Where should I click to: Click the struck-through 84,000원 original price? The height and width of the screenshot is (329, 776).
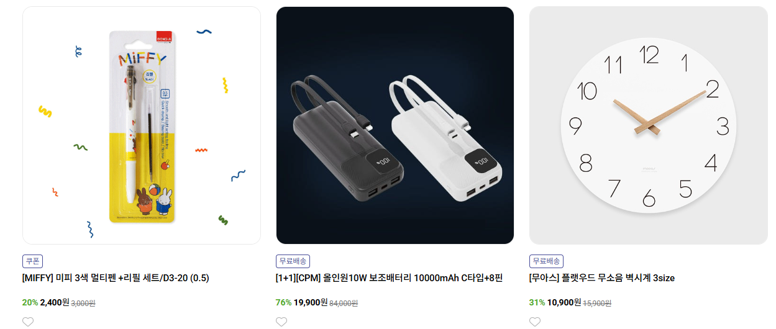(344, 304)
